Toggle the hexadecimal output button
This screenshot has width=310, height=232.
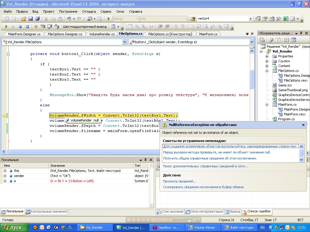point(85,27)
